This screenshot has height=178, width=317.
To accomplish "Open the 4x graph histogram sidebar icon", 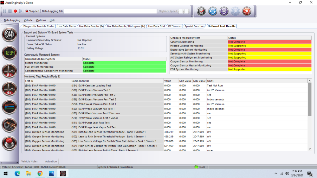I will click(9, 89).
